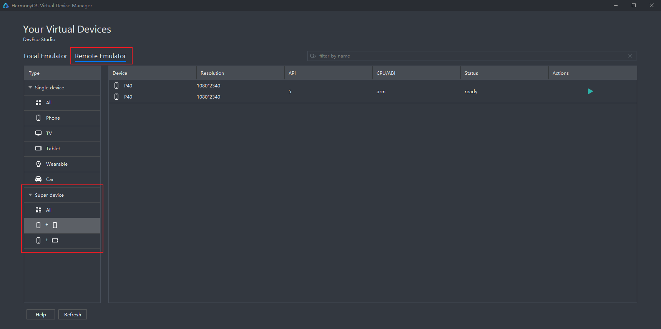Click the Help button
661x329 pixels.
pos(41,314)
